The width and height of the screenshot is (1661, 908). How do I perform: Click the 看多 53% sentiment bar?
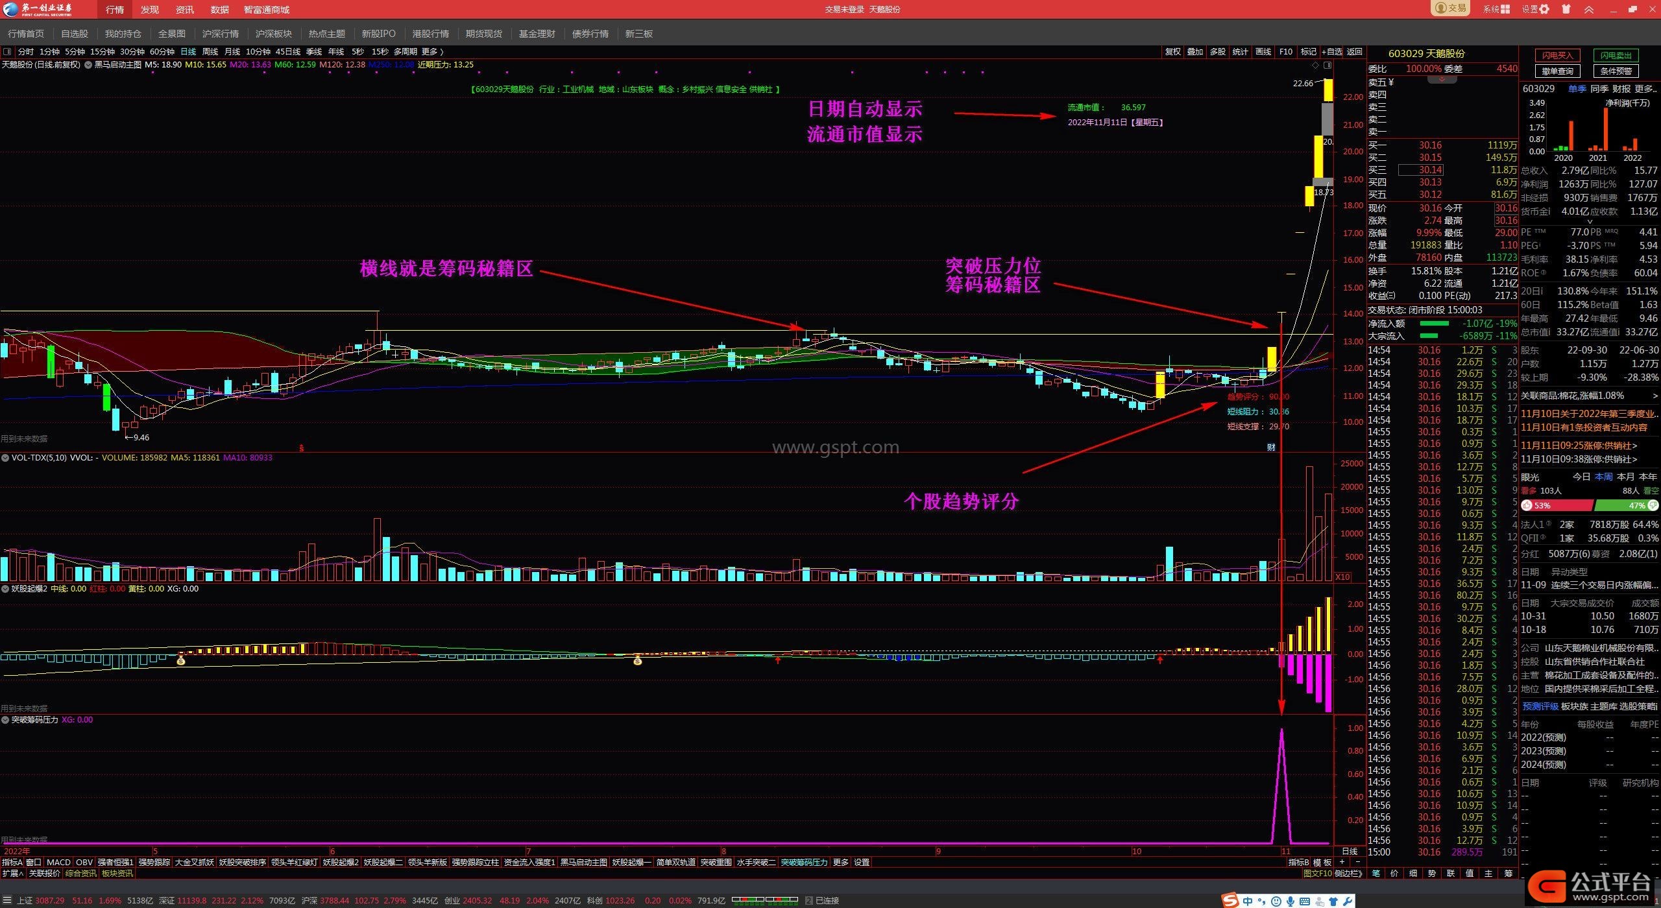[x=1557, y=505]
